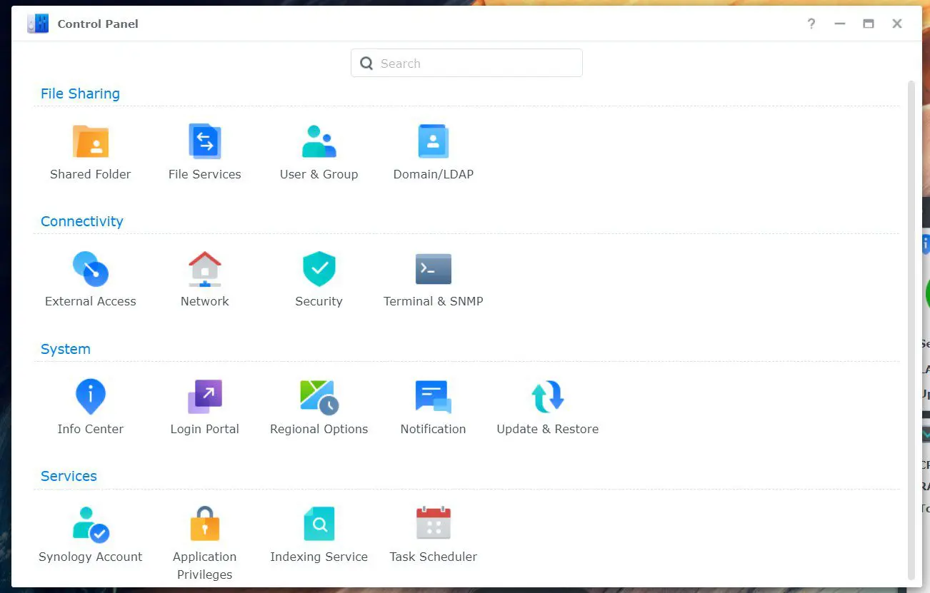The image size is (930, 593).
Task: Open Update & Restore
Action: 547,397
